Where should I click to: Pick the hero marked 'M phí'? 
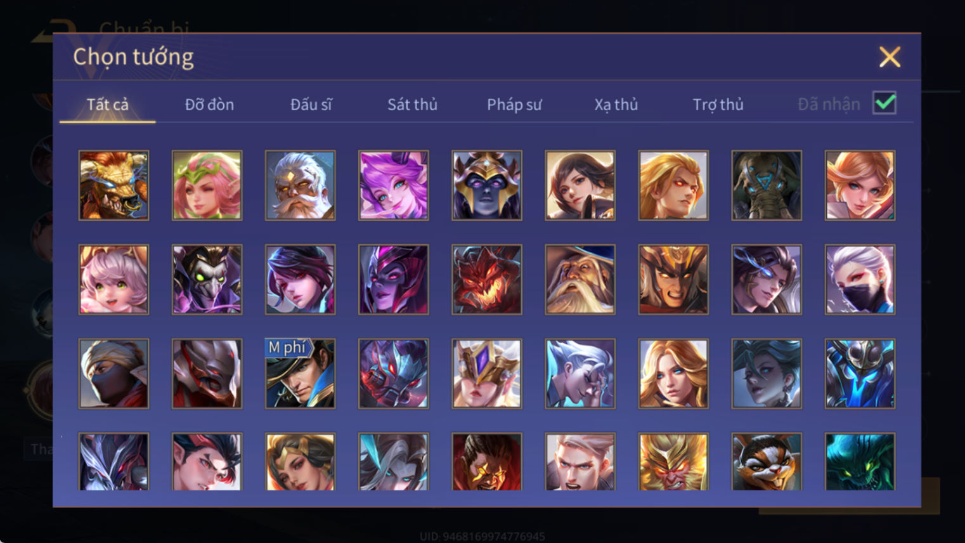(x=300, y=374)
